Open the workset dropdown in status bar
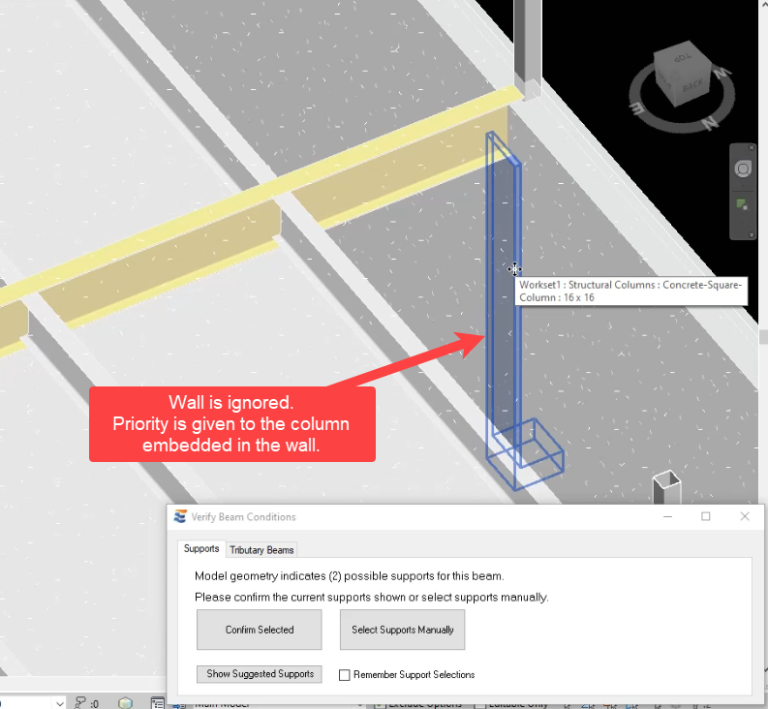The width and height of the screenshot is (768, 709). tap(59, 703)
